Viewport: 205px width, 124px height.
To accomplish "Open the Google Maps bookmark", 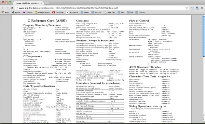I will (42, 12).
